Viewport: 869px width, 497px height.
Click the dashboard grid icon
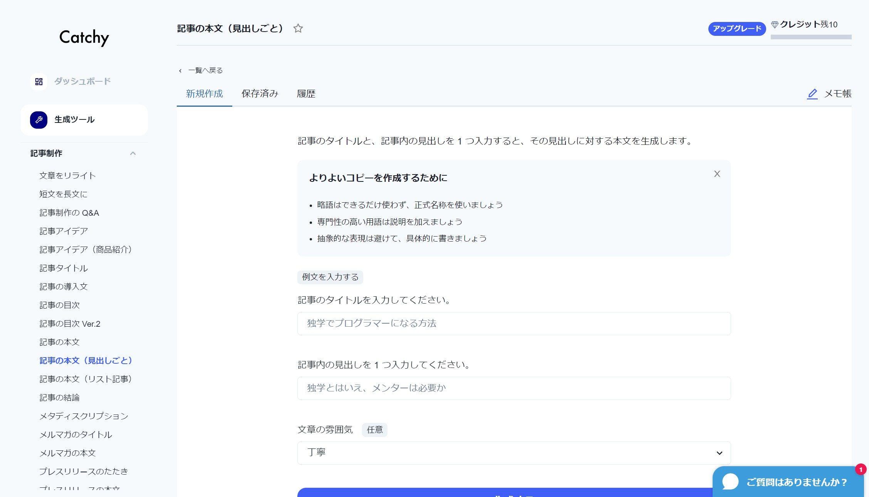(x=39, y=82)
